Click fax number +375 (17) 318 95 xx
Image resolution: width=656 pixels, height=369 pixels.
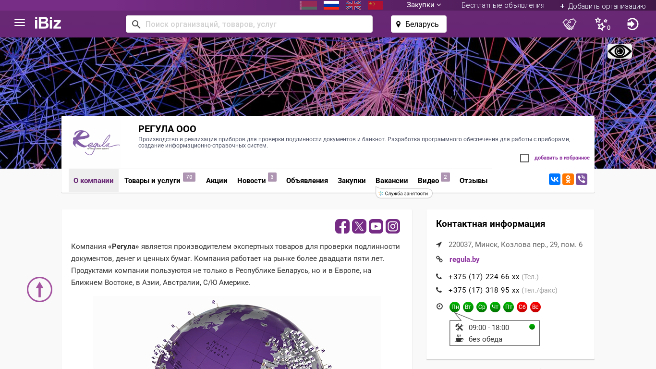(x=484, y=290)
